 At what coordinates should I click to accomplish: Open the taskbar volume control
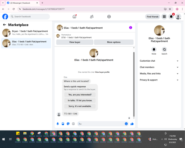click(x=165, y=139)
